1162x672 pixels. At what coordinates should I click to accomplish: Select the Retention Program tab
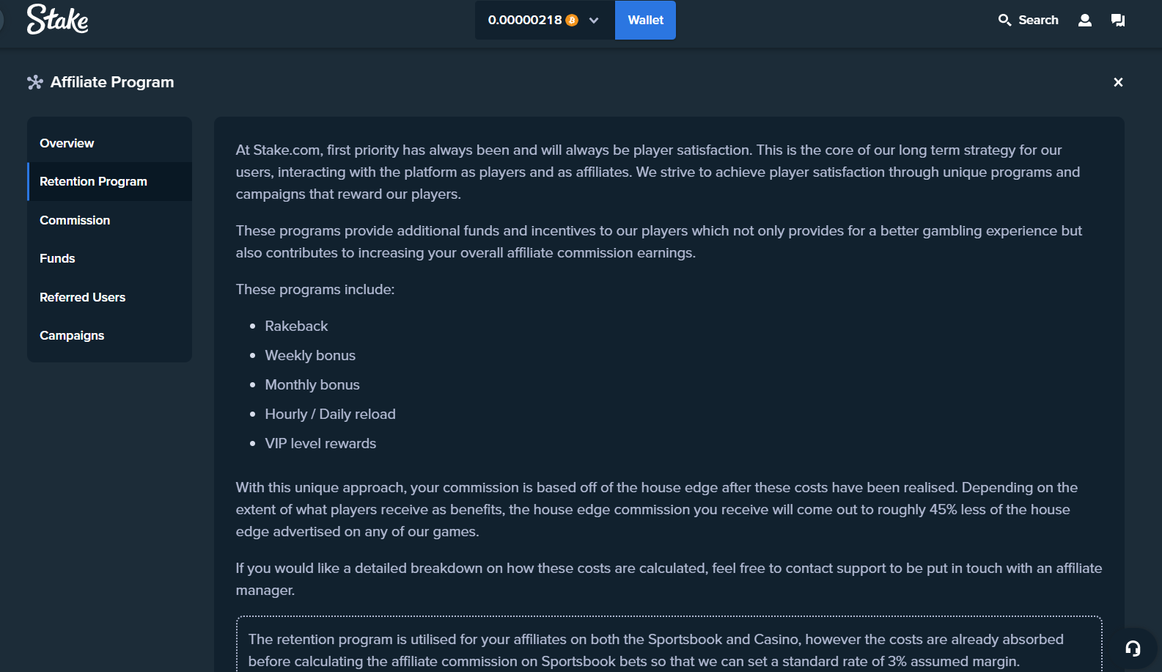coord(93,181)
